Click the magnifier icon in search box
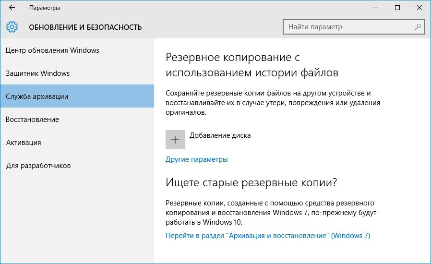Viewport: 431px width, 264px height. click(x=418, y=27)
